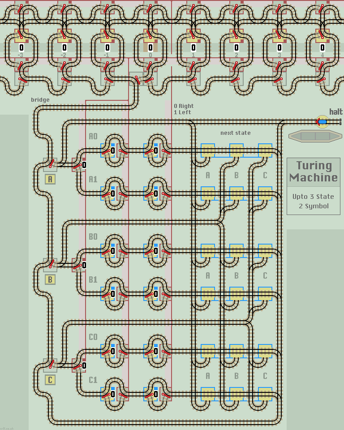The image size is (344, 430).
Task: Click the C0 rule label
Action: pyautogui.click(x=93, y=337)
